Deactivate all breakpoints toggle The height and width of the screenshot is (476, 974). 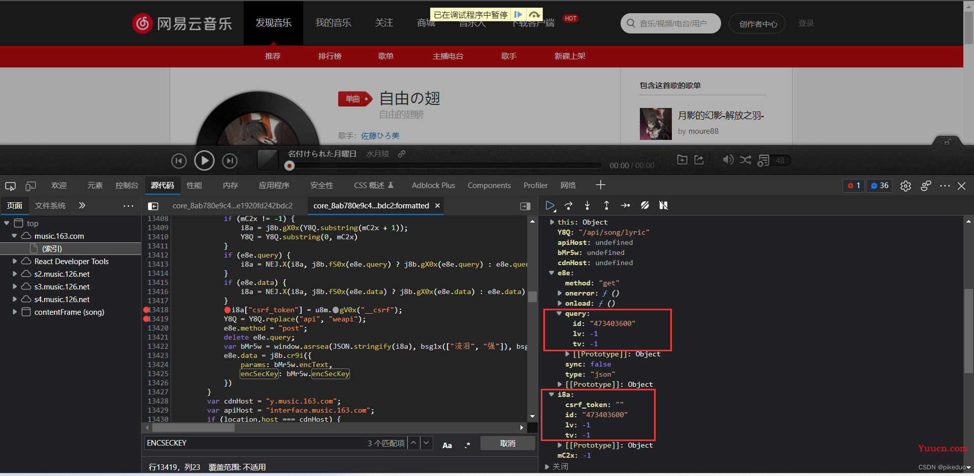pos(644,205)
